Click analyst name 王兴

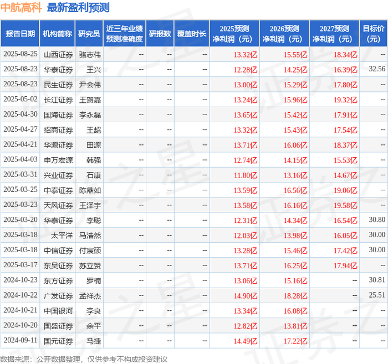[x=94, y=70]
